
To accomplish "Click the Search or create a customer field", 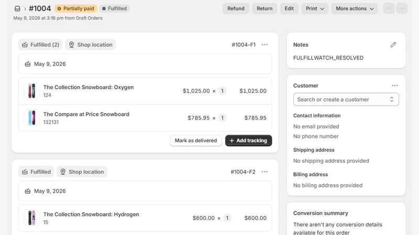I will click(346, 99).
